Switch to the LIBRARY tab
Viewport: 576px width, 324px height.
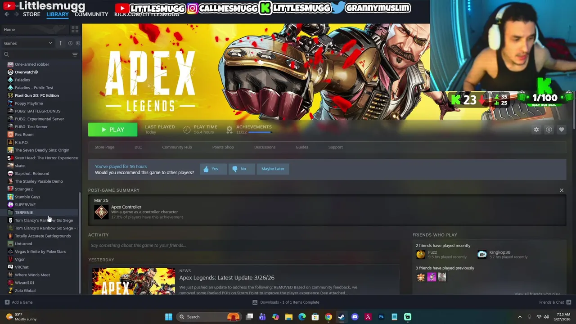tap(58, 14)
